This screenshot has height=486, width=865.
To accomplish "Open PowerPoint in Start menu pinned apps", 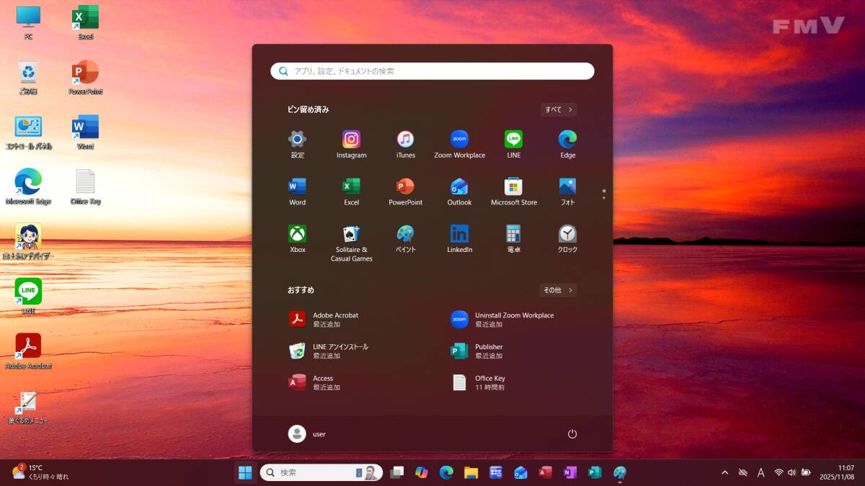I will (x=406, y=192).
